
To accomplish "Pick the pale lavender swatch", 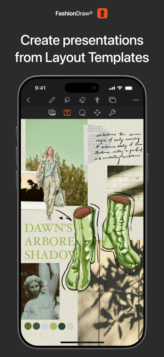I will (45, 326).
